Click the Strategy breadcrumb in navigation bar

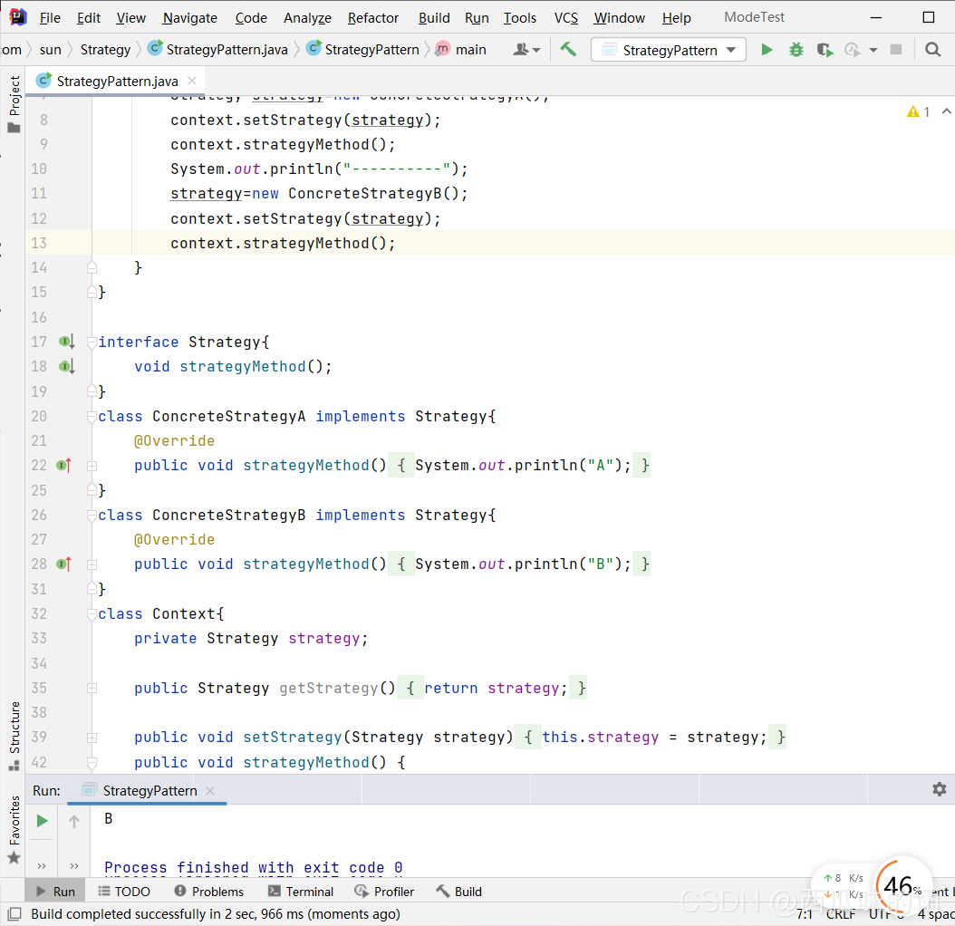click(x=105, y=49)
